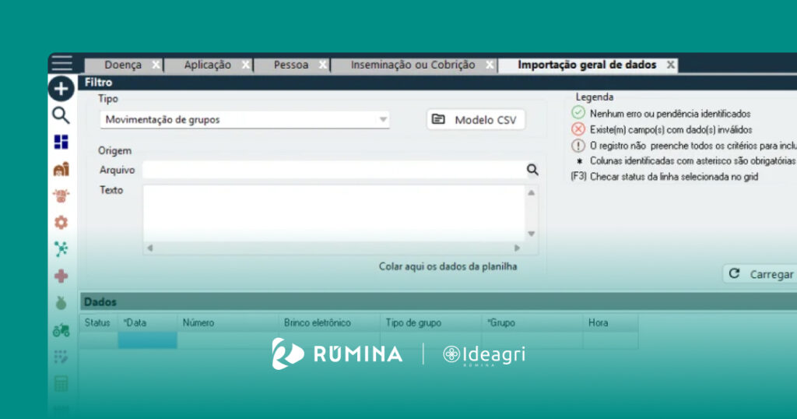
Task: Click the *Data column header
Action: pyautogui.click(x=146, y=322)
